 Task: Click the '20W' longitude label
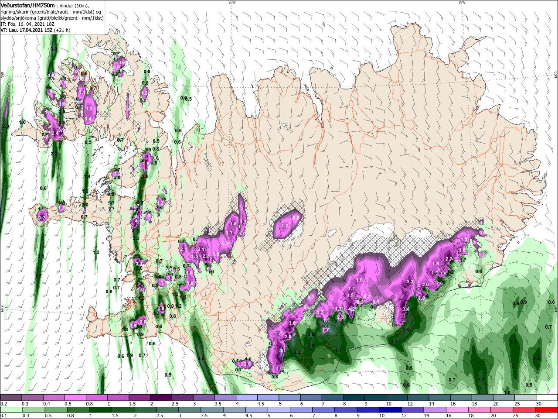click(x=232, y=2)
